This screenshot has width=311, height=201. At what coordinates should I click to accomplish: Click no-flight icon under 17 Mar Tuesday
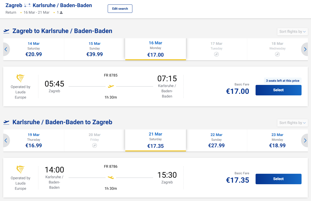click(x=216, y=54)
